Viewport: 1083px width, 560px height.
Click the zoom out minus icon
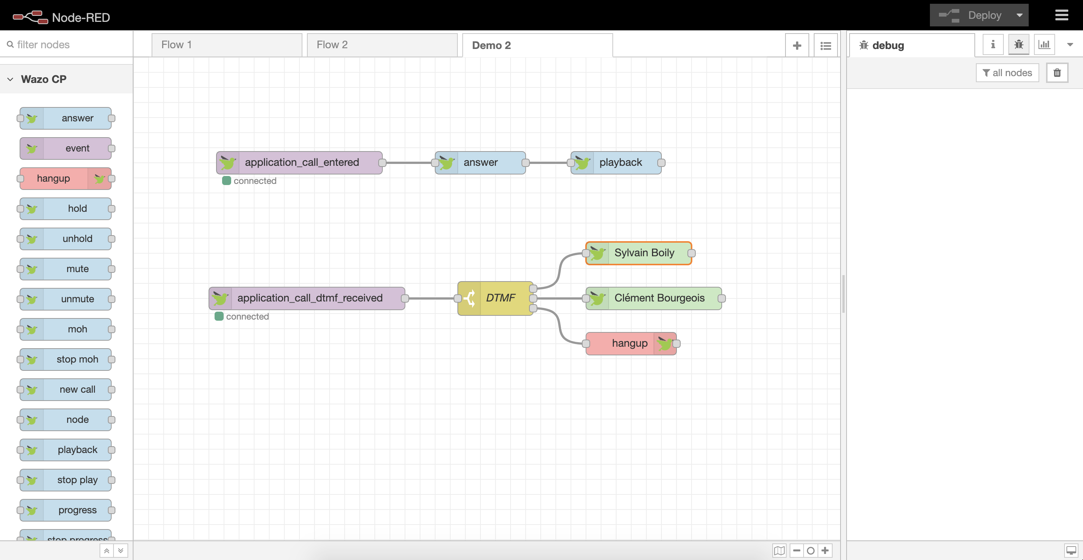(797, 550)
